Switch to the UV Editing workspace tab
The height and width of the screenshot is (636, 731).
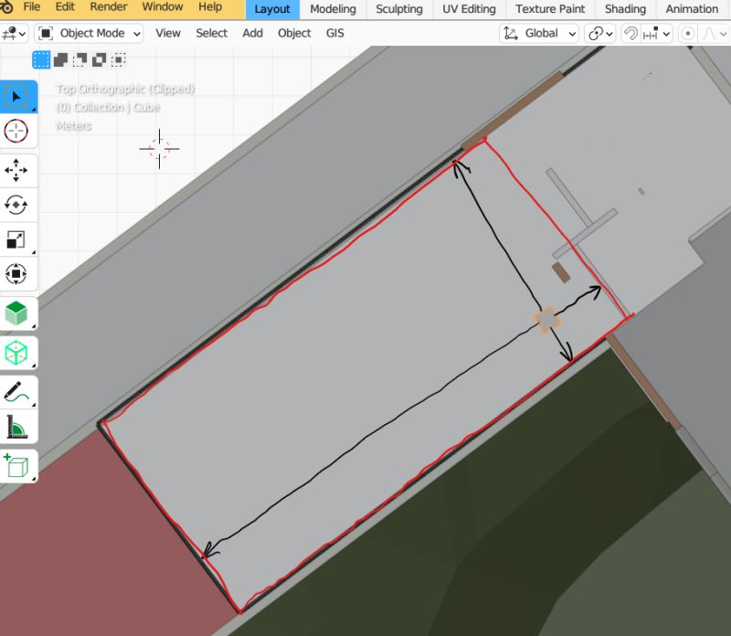pyautogui.click(x=469, y=9)
